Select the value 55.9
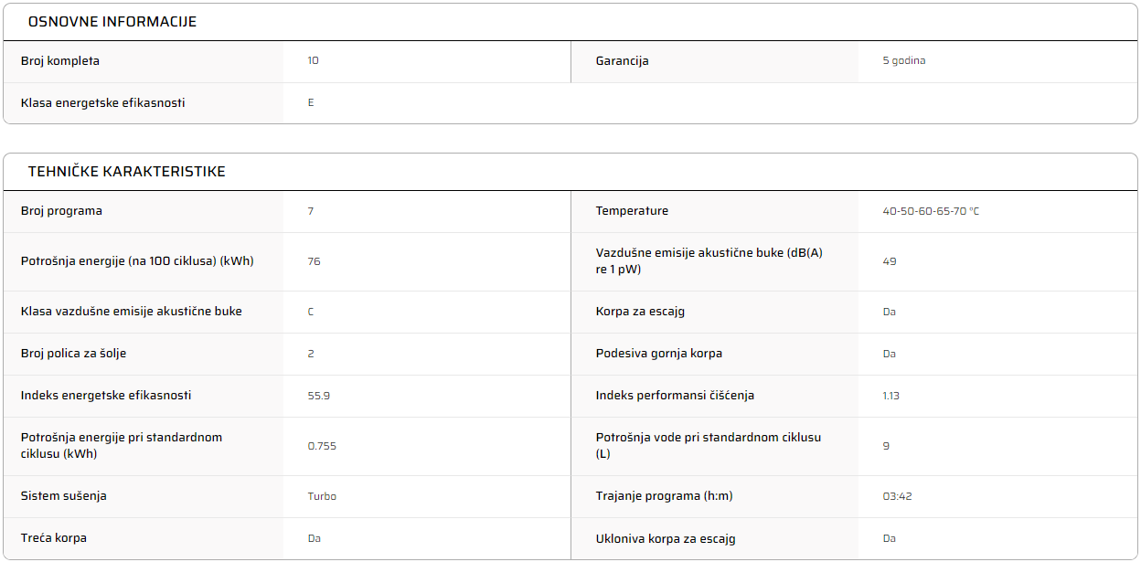The image size is (1141, 562). (319, 396)
